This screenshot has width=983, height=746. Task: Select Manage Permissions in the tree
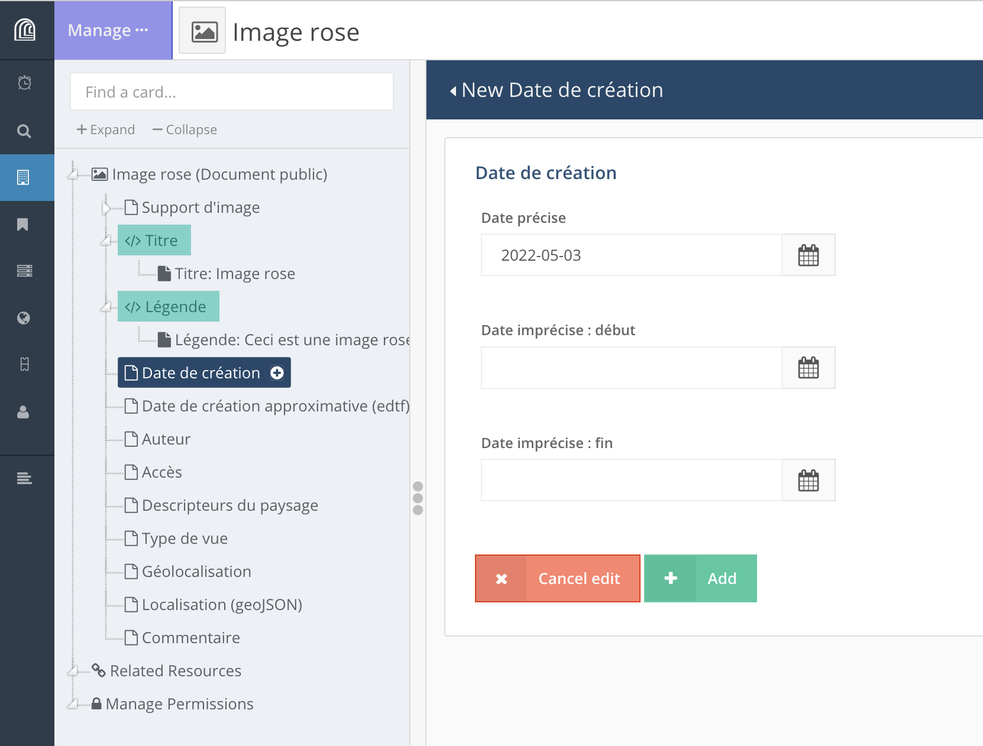179,704
